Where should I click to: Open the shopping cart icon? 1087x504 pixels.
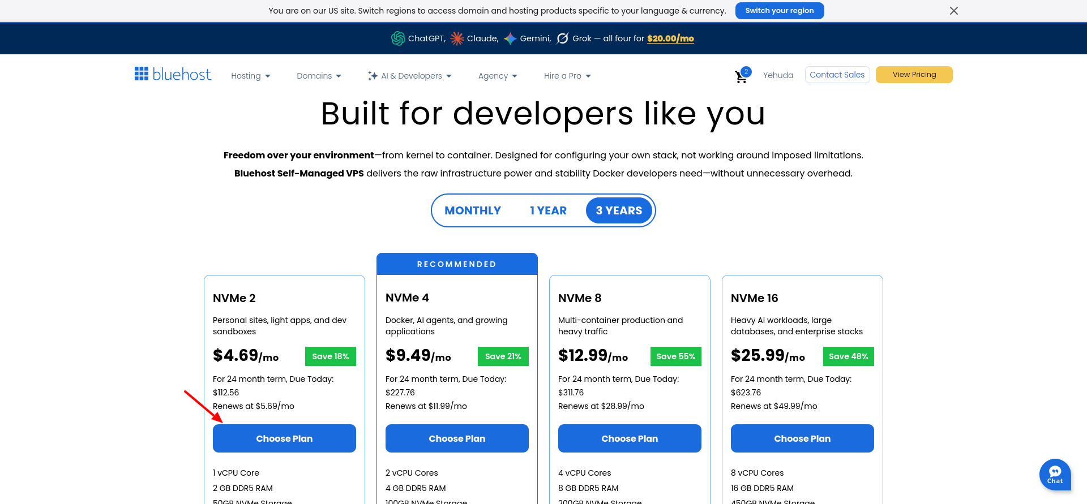pos(741,76)
